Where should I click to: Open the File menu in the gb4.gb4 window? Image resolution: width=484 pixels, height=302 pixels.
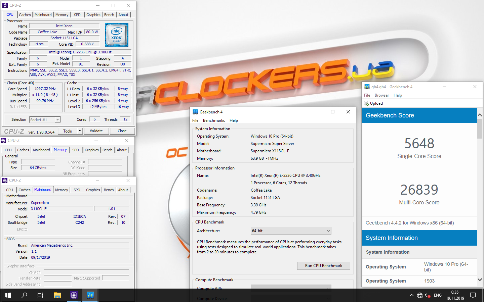tap(367, 95)
